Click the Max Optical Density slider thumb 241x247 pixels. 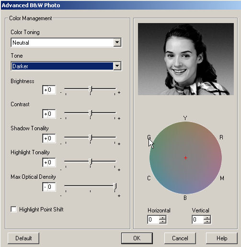[x=115, y=186]
